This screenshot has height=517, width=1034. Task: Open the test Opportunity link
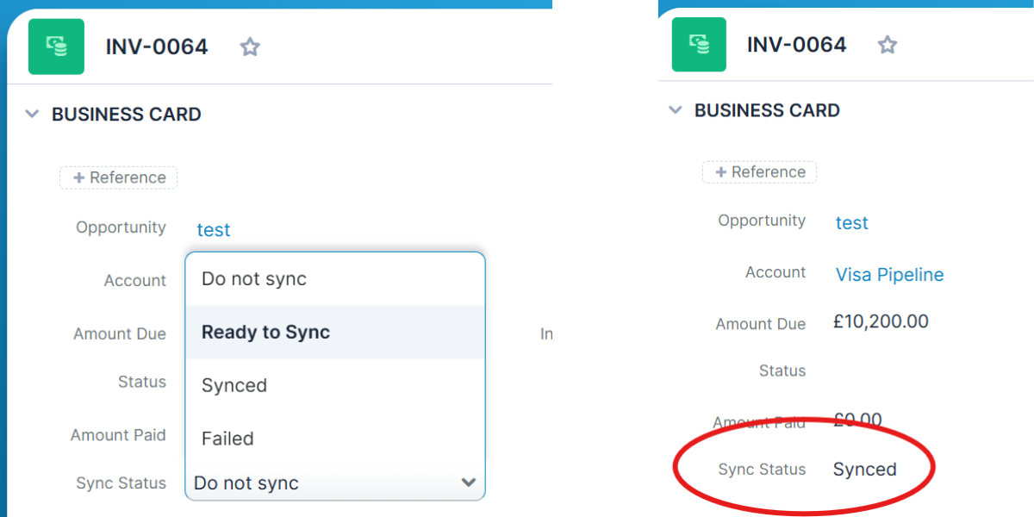(213, 229)
